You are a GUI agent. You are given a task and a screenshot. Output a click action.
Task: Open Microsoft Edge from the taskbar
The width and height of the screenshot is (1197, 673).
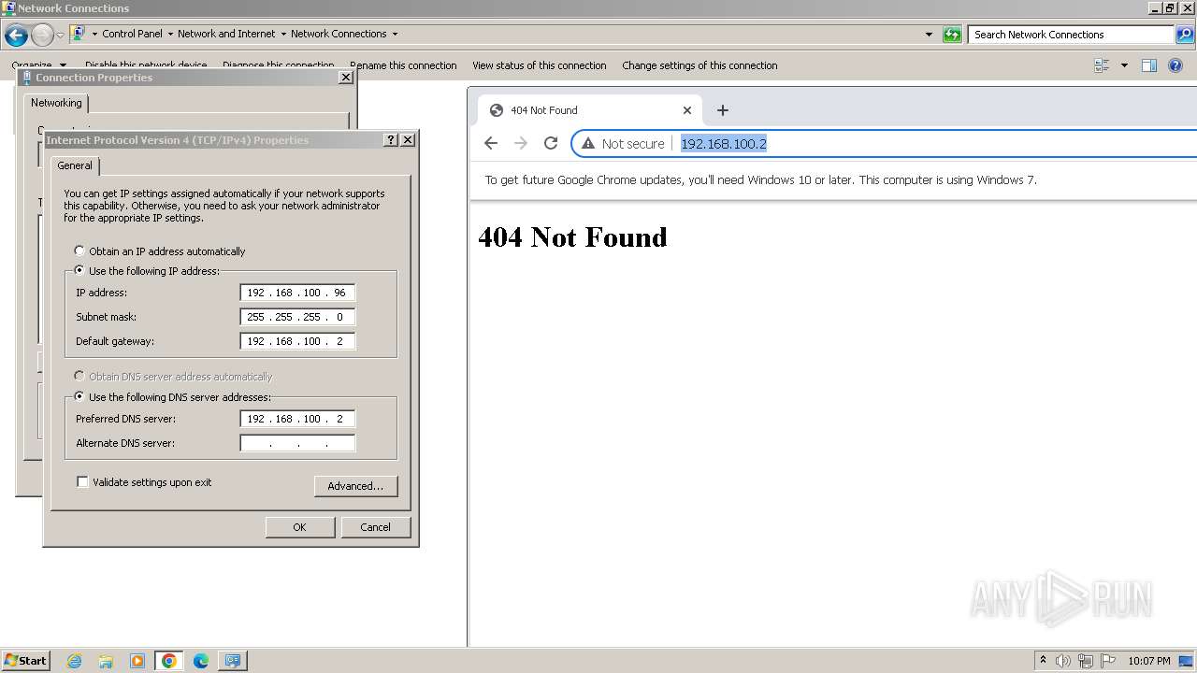point(201,661)
